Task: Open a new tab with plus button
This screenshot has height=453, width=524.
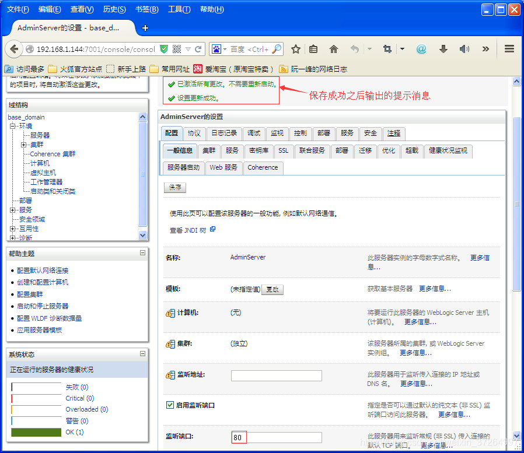Action: [x=145, y=28]
